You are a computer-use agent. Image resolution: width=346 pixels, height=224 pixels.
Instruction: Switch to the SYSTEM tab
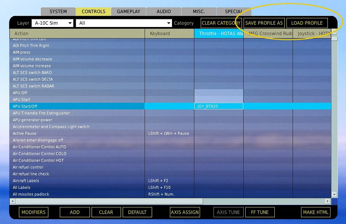pyautogui.click(x=58, y=11)
